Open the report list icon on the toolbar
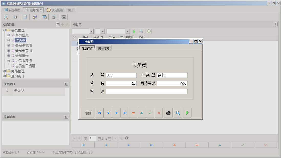 click(x=16, y=17)
